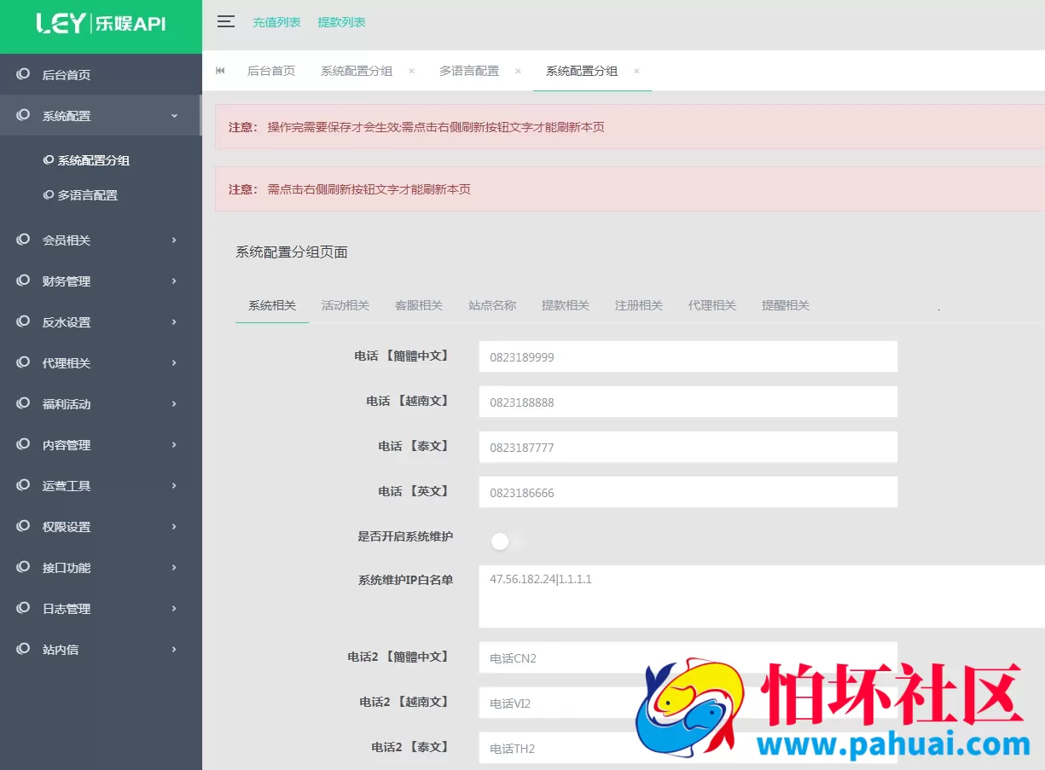Click the circle icon beside 反水设置
The image size is (1045, 770).
click(x=23, y=321)
